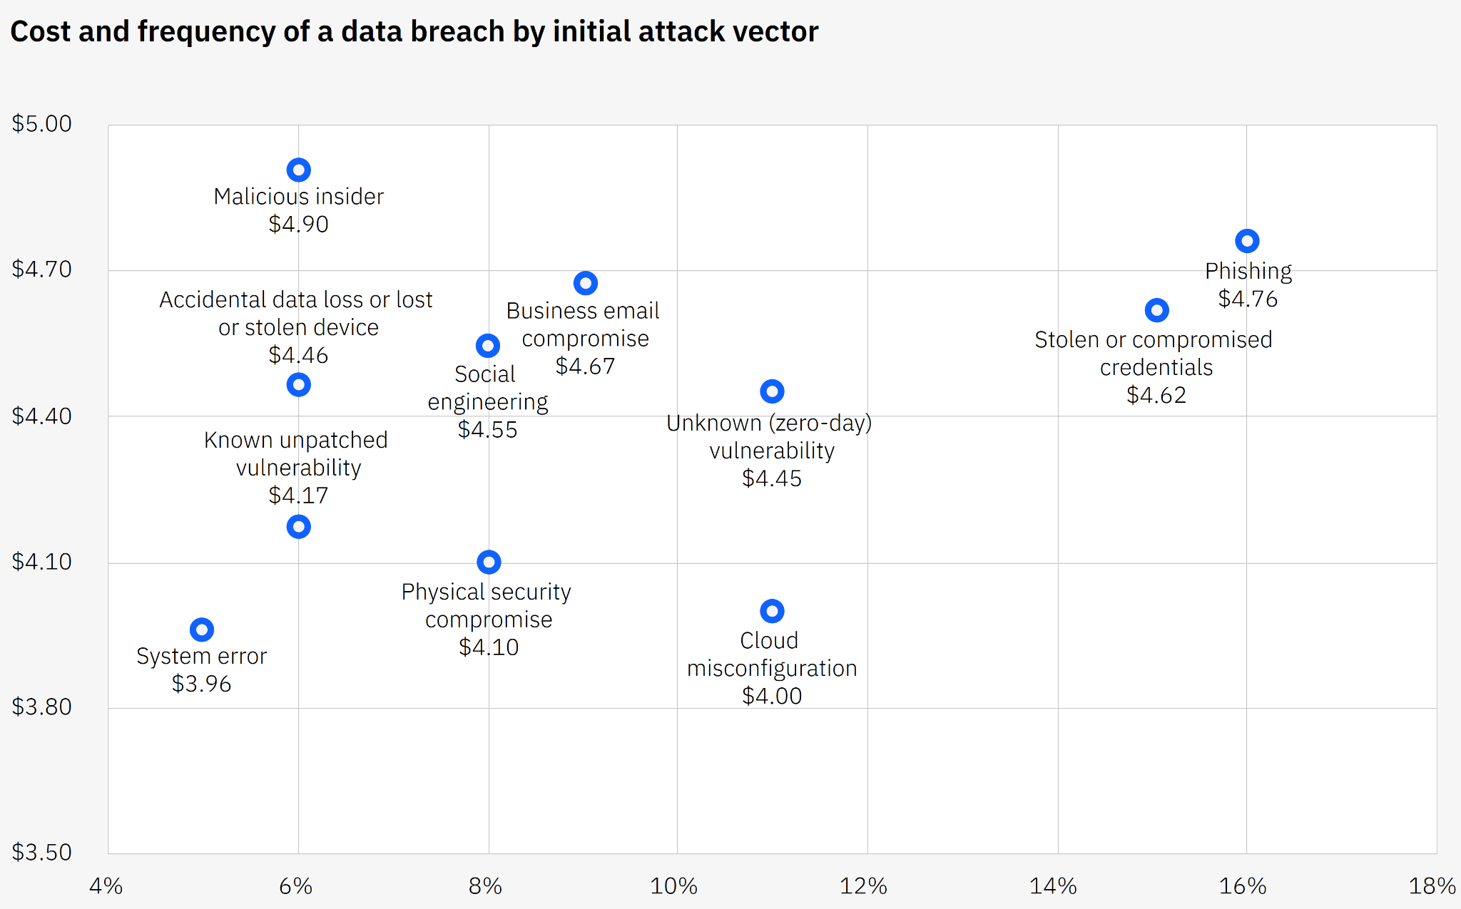Click the 10% x-axis tick label
This screenshot has width=1461, height=909.
(x=673, y=886)
